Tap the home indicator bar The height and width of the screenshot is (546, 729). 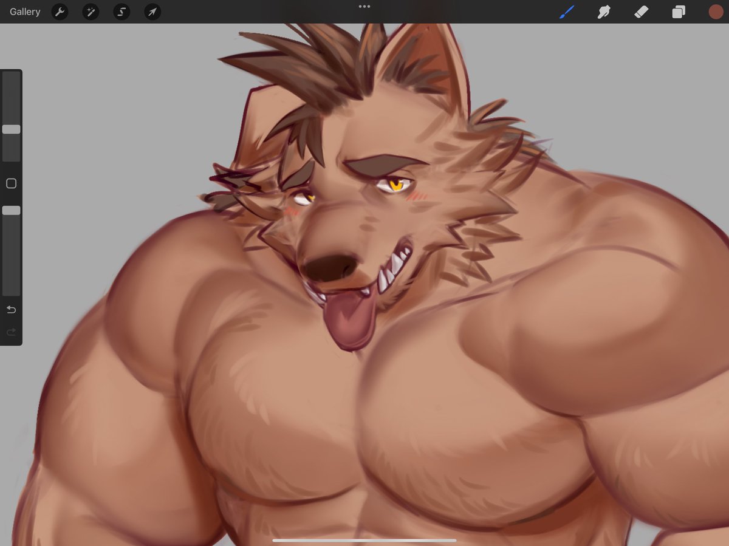tap(364, 540)
